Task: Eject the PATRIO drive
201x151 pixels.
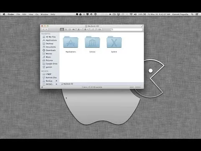Action: pos(57,84)
